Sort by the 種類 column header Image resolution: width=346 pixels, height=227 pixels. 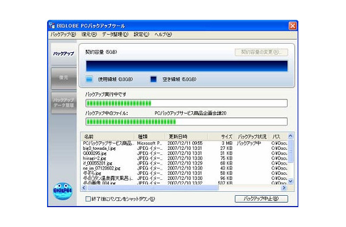click(x=150, y=136)
